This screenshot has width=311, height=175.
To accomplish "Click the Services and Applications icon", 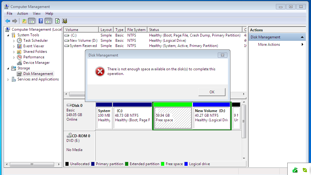I will tap(14, 80).
